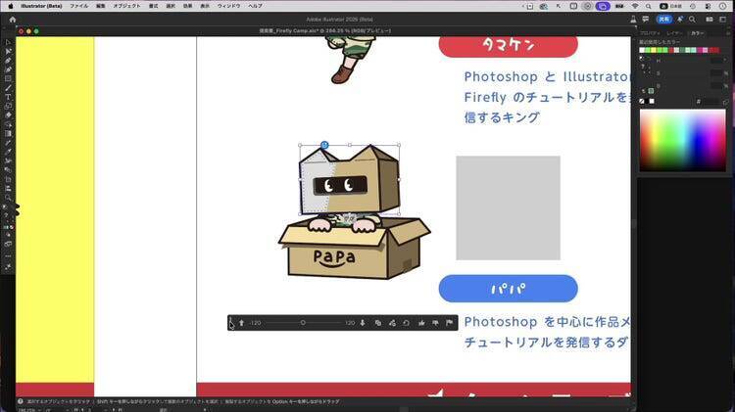The height and width of the screenshot is (412, 735).
Task: Select the PaPa cardboard box artwork
Action: (x=354, y=248)
